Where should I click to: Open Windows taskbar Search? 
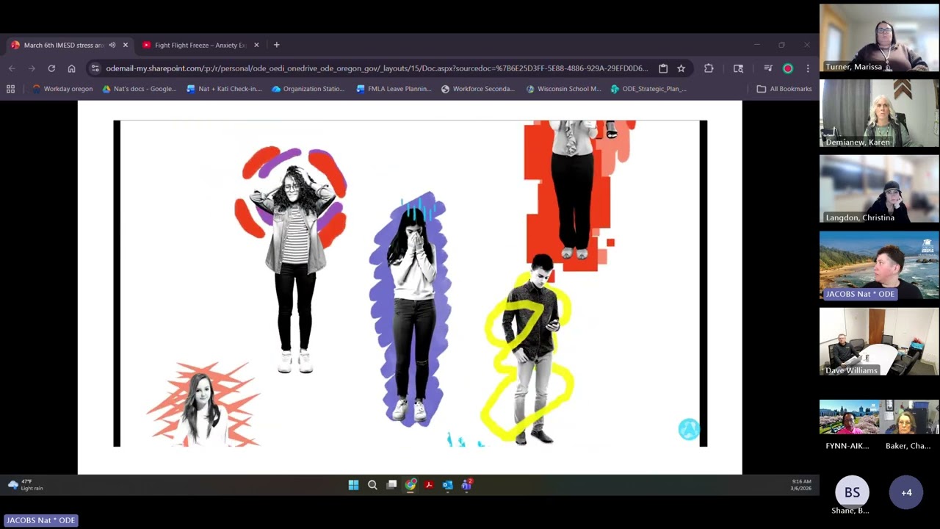[x=372, y=485]
